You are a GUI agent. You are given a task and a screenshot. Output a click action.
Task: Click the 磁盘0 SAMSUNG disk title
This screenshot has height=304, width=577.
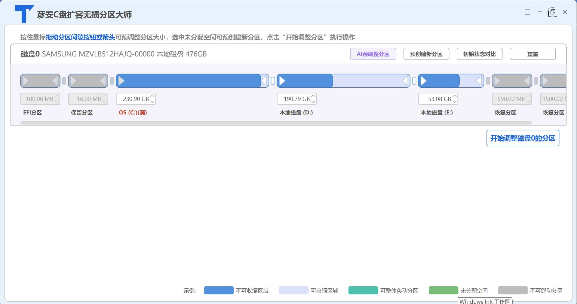point(114,54)
